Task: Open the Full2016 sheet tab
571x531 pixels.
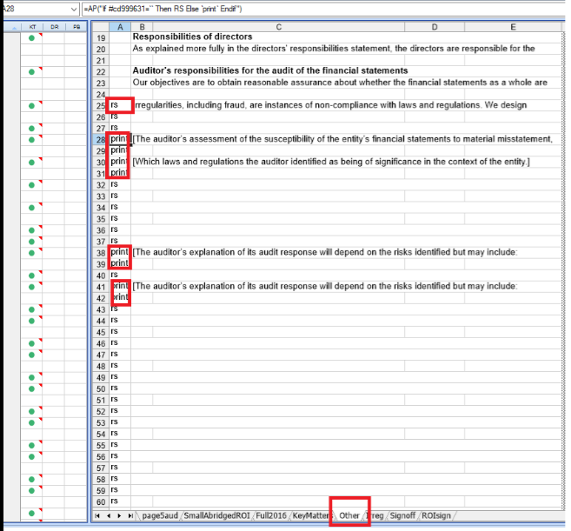Action: click(x=271, y=515)
